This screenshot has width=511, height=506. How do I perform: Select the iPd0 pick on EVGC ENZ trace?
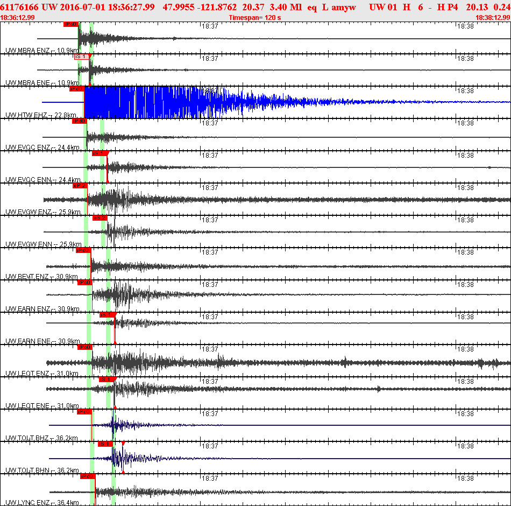click(79, 121)
